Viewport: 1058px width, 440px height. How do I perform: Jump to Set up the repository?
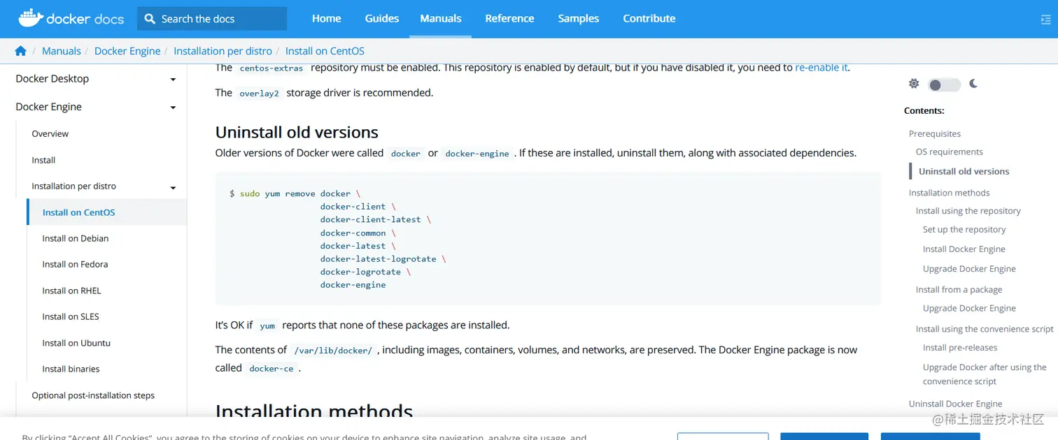click(964, 229)
